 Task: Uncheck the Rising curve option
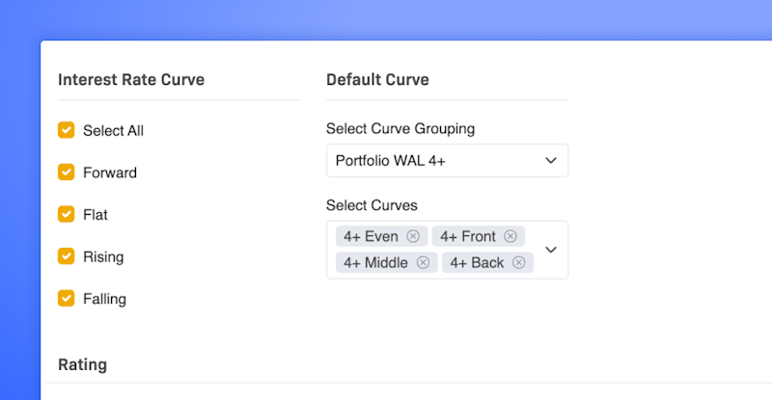click(x=67, y=256)
